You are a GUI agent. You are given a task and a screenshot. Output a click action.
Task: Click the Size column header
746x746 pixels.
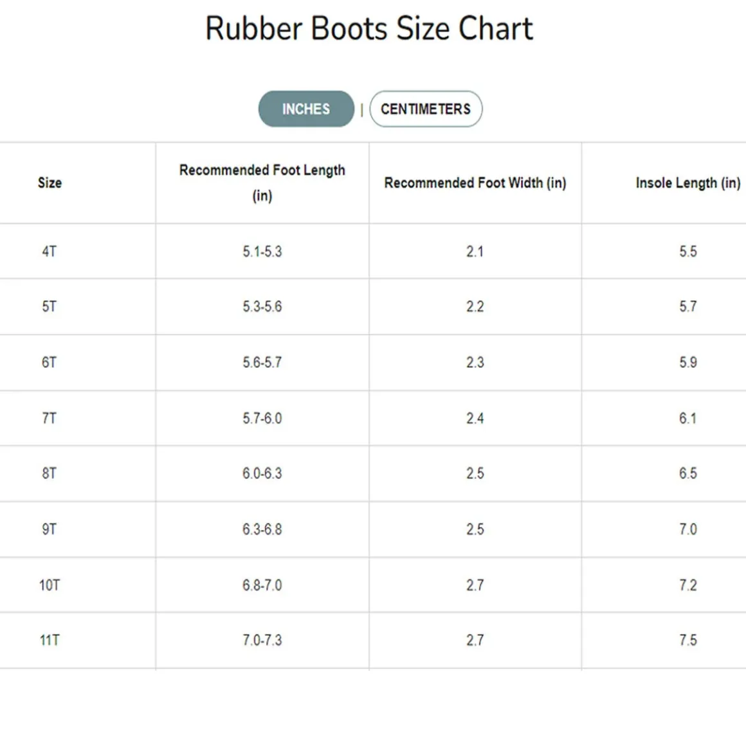50,183
